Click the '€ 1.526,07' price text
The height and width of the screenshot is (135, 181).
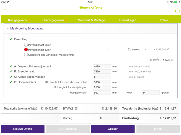[x=167, y=60]
